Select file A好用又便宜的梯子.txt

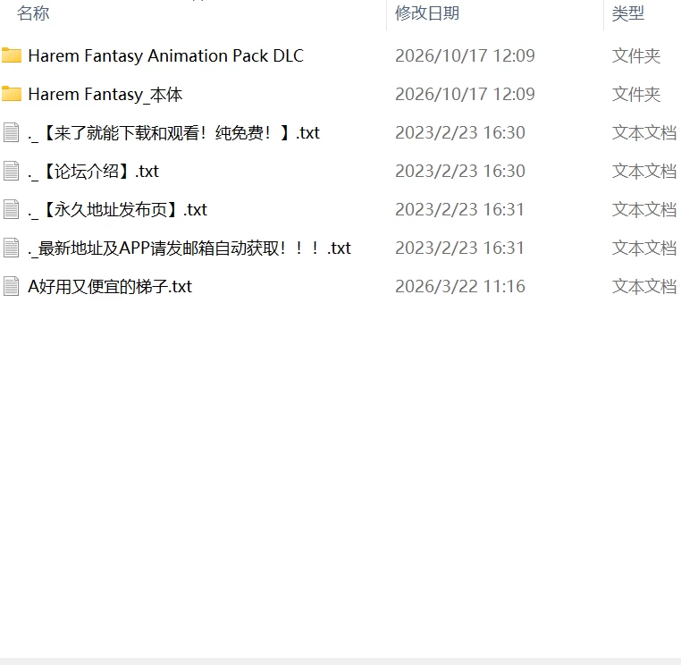(110, 287)
